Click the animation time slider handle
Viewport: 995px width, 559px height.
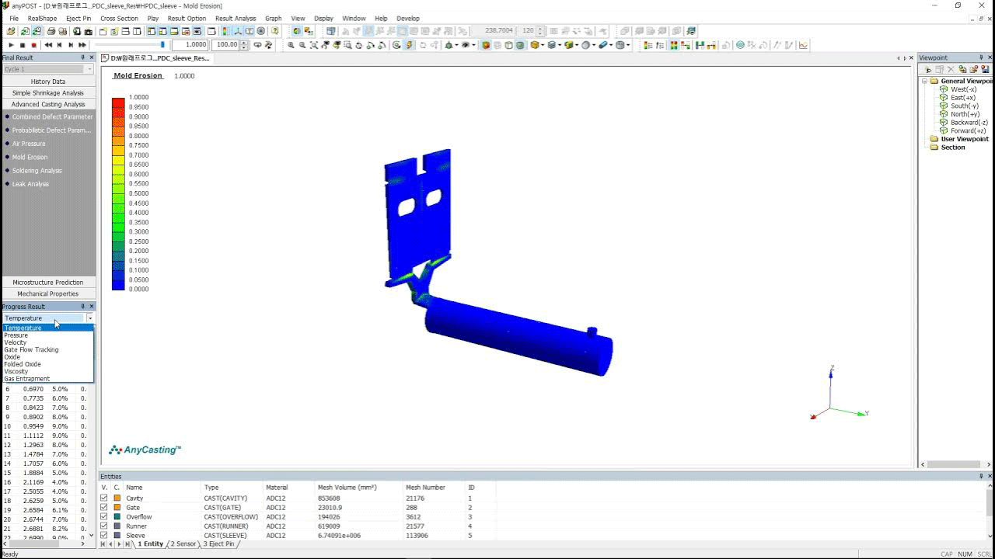[x=162, y=45]
